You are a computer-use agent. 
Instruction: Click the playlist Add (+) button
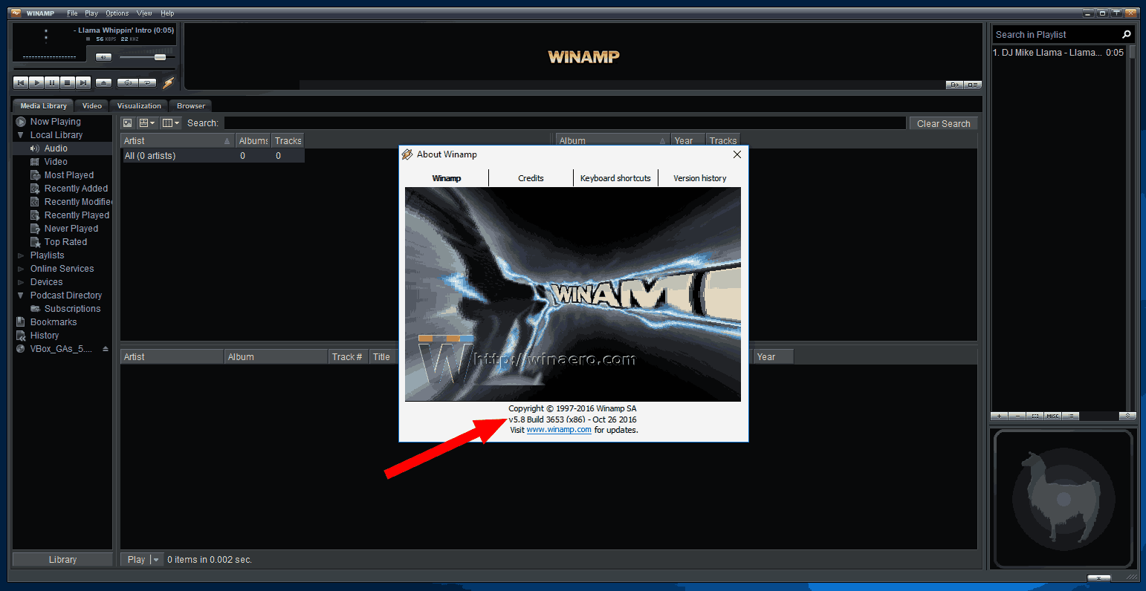(1000, 417)
